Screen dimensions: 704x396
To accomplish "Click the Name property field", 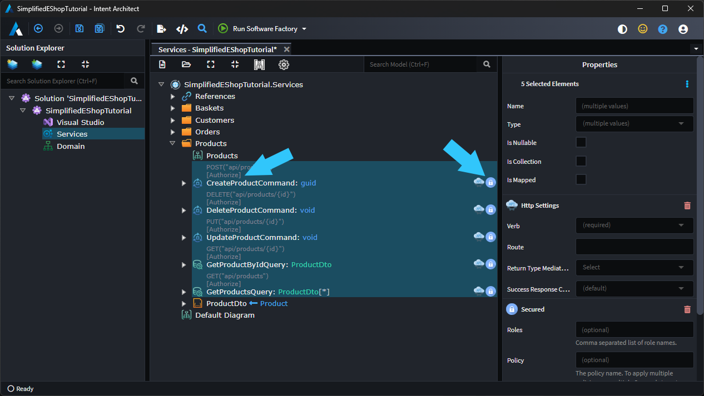I will point(634,106).
